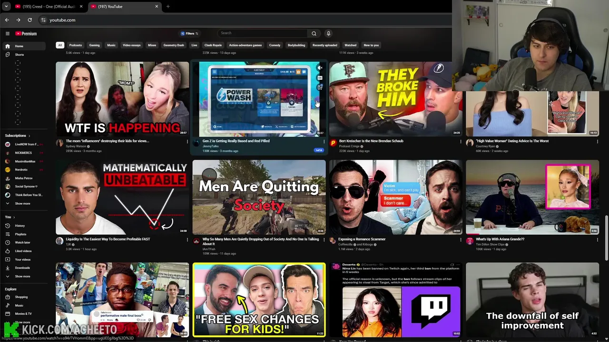
Task: Open the Filters dropdown
Action: click(x=189, y=33)
